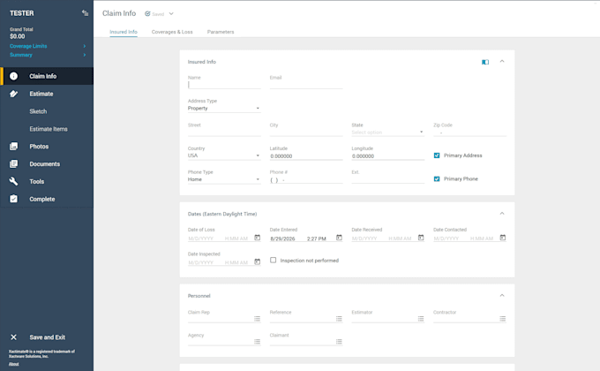Viewport: 600px width, 371px height.
Task: Open the Summary link in sidebar
Action: pyautogui.click(x=21, y=55)
